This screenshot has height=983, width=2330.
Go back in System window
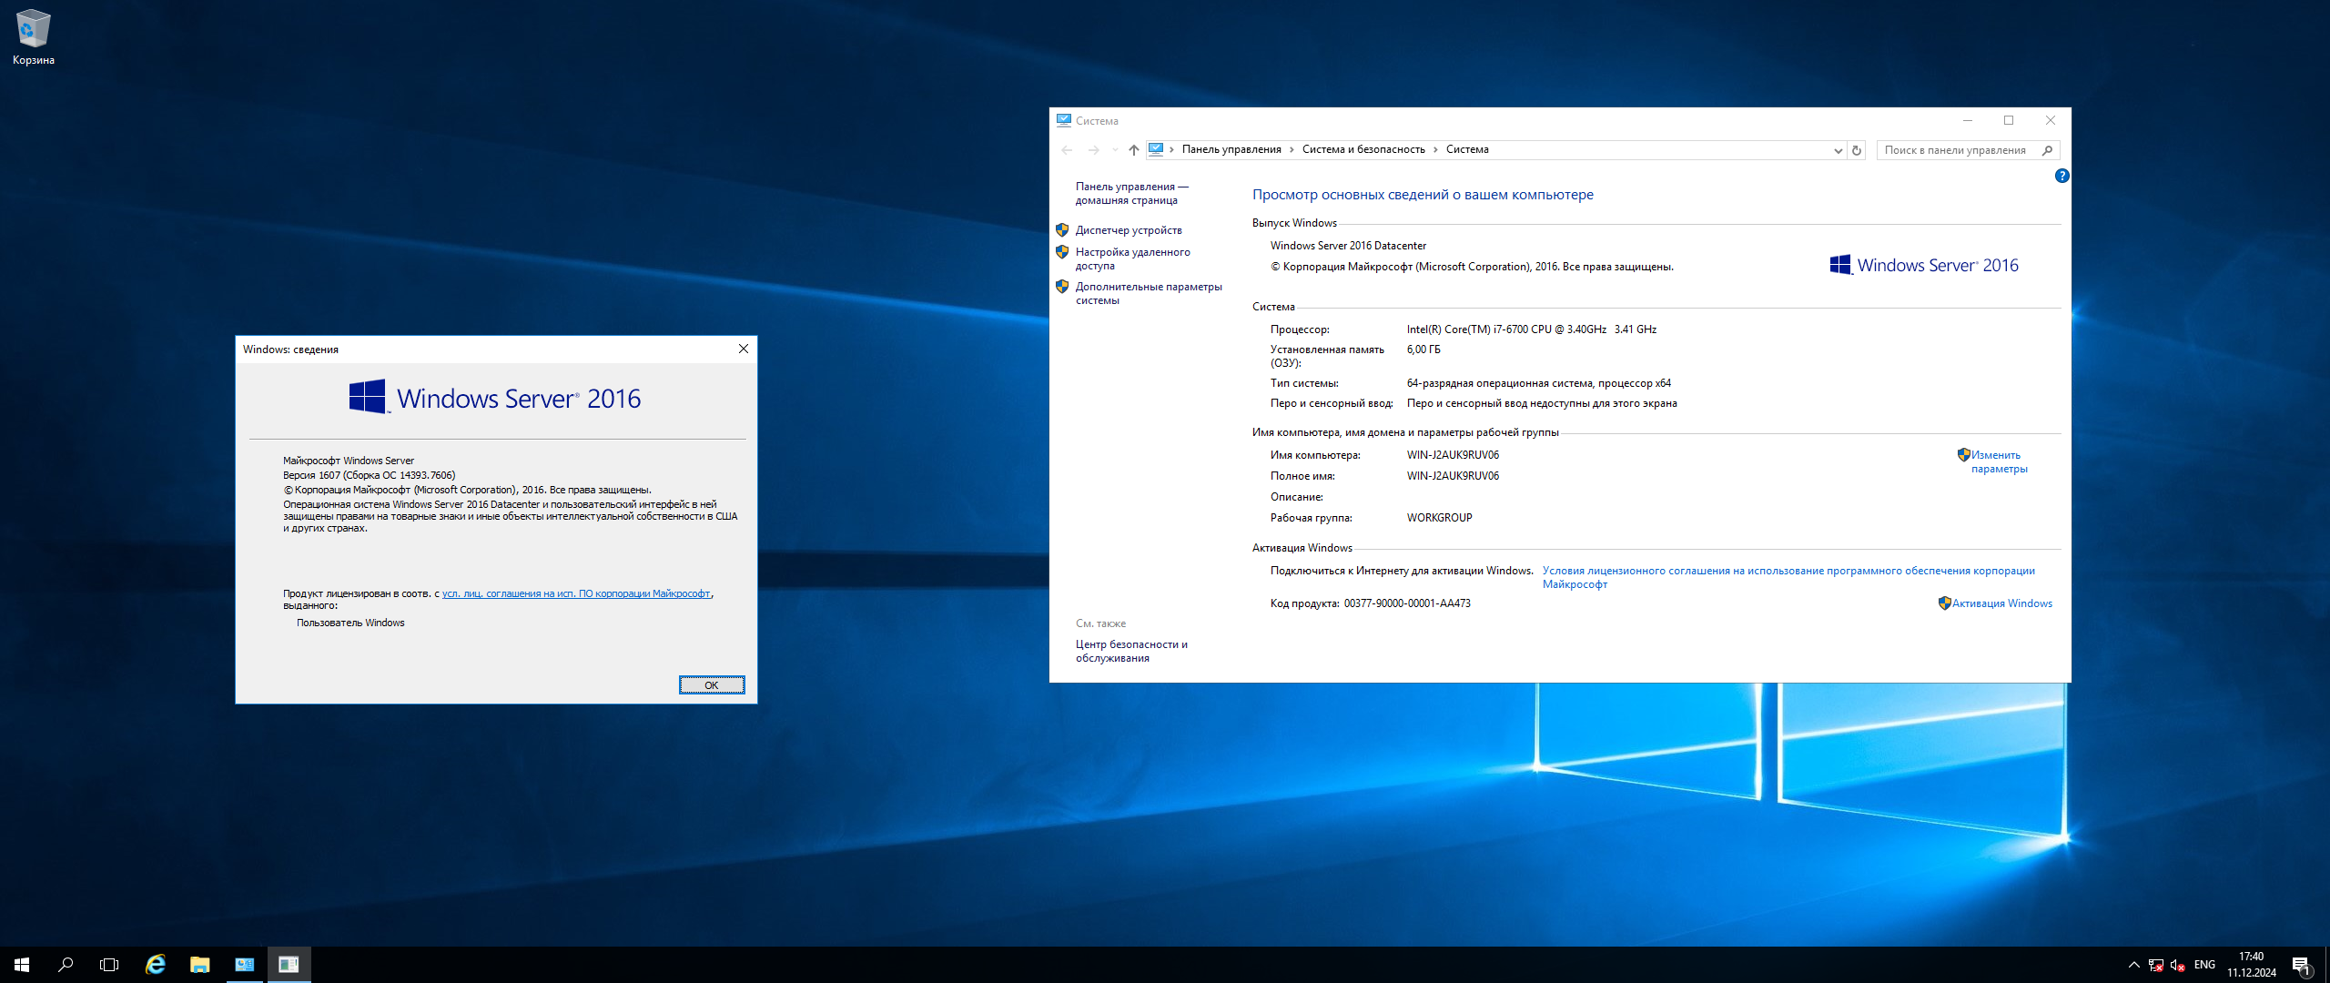click(x=1067, y=150)
